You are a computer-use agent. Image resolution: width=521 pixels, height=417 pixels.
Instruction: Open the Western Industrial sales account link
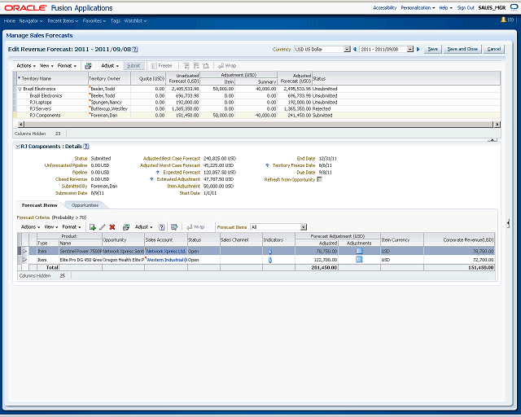pyautogui.click(x=167, y=260)
